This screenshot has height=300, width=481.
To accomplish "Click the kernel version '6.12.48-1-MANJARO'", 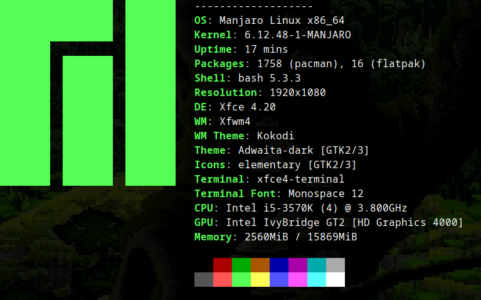I will (297, 35).
